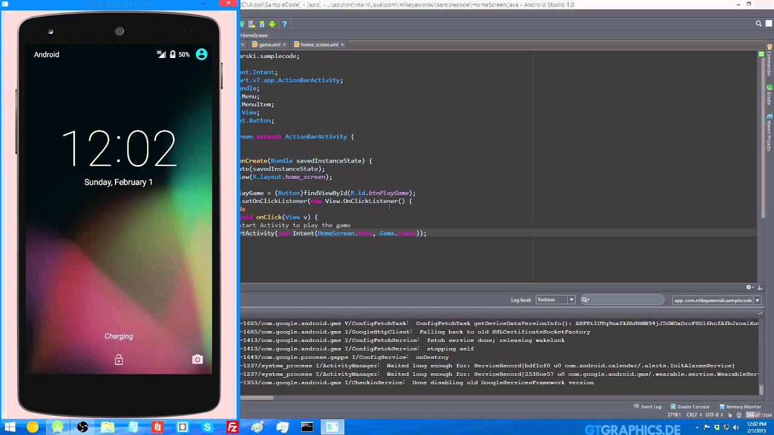Viewport: 774px width, 435px height.
Task: Click the cursor position 2719:1 in status bar
Action: 674,415
